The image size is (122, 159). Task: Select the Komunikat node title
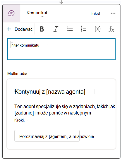[37, 13]
